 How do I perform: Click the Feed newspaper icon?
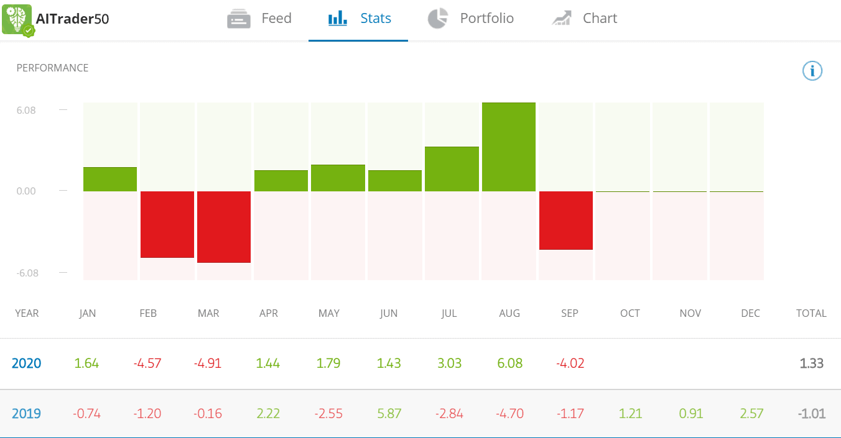click(x=239, y=19)
